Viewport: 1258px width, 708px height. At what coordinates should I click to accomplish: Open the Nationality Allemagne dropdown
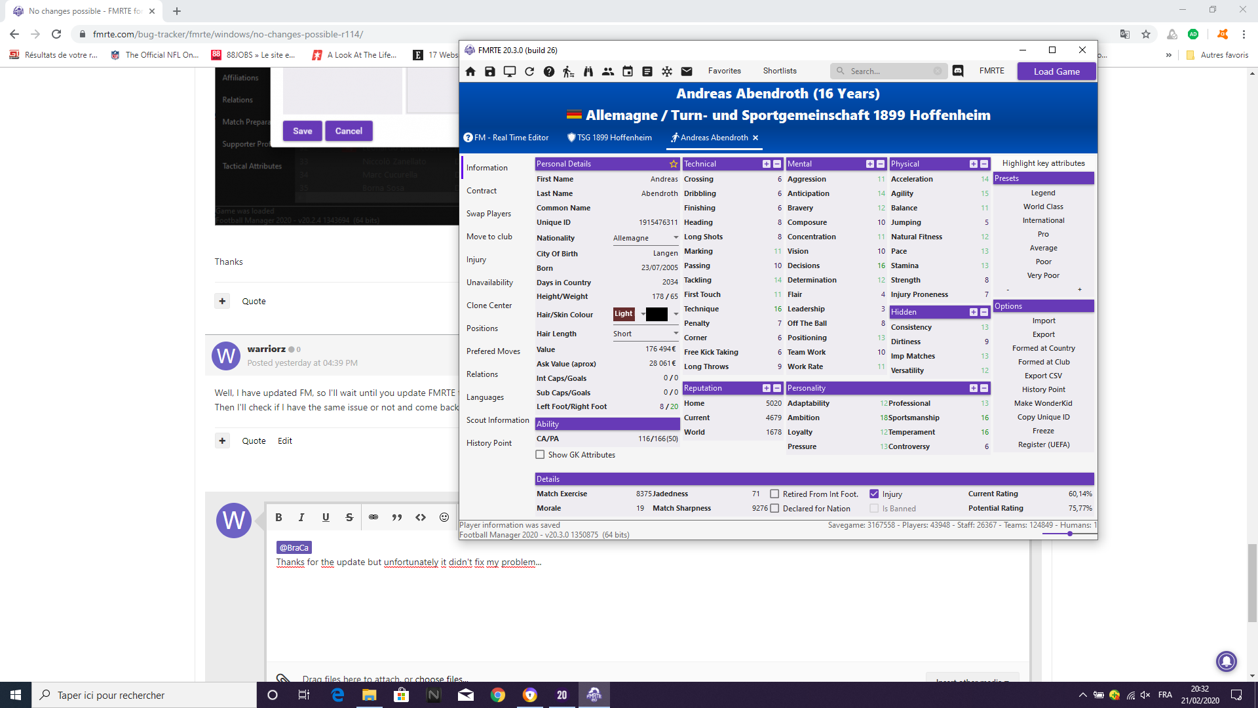(645, 238)
